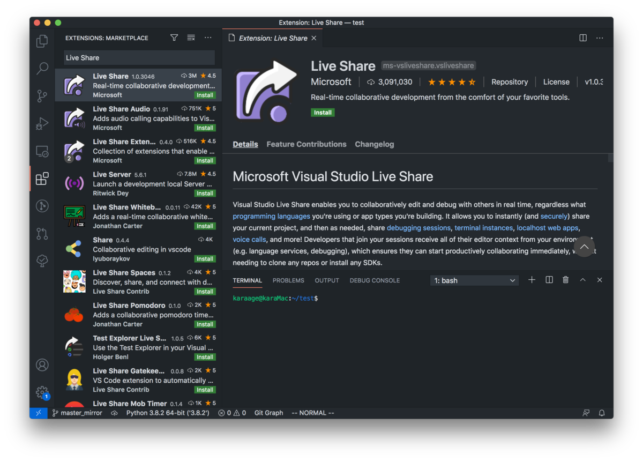
Task: Open the Remote Explorer view
Action: [x=42, y=151]
